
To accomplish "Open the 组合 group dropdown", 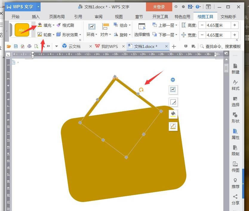I will click(122, 25).
